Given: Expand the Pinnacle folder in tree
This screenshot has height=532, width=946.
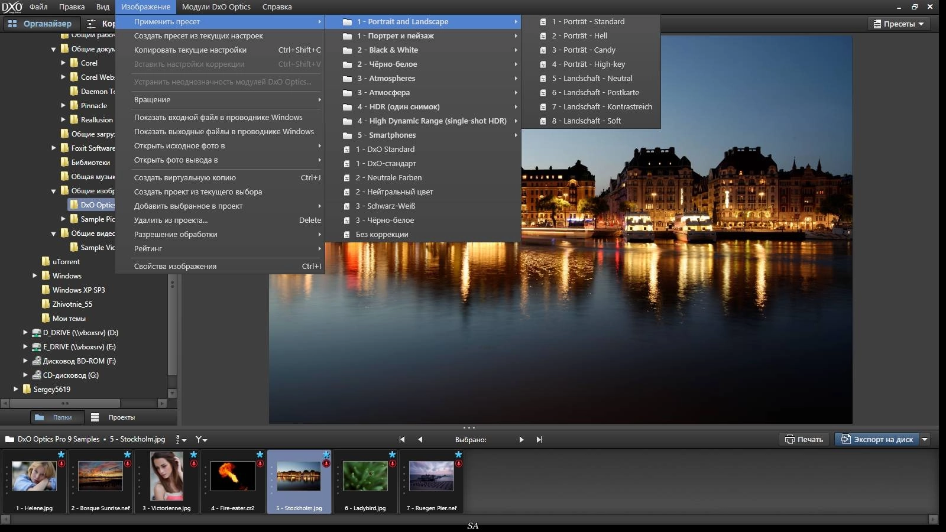Looking at the screenshot, I should pos(63,105).
